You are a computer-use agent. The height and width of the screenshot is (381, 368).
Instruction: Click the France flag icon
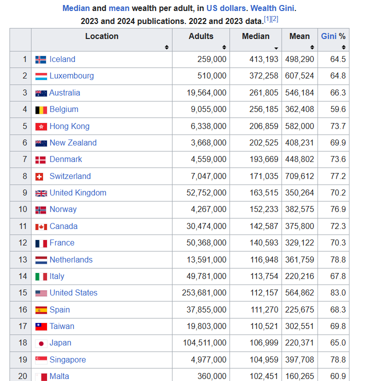(41, 243)
